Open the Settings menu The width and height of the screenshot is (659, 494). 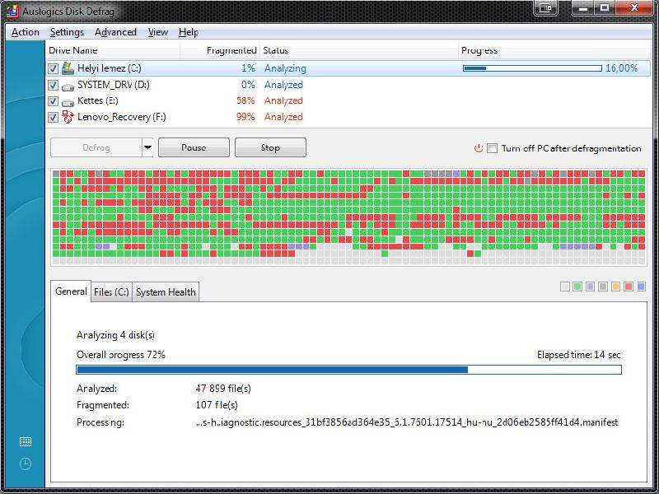click(67, 32)
